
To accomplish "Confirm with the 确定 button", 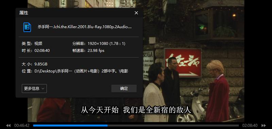I will [124, 88].
